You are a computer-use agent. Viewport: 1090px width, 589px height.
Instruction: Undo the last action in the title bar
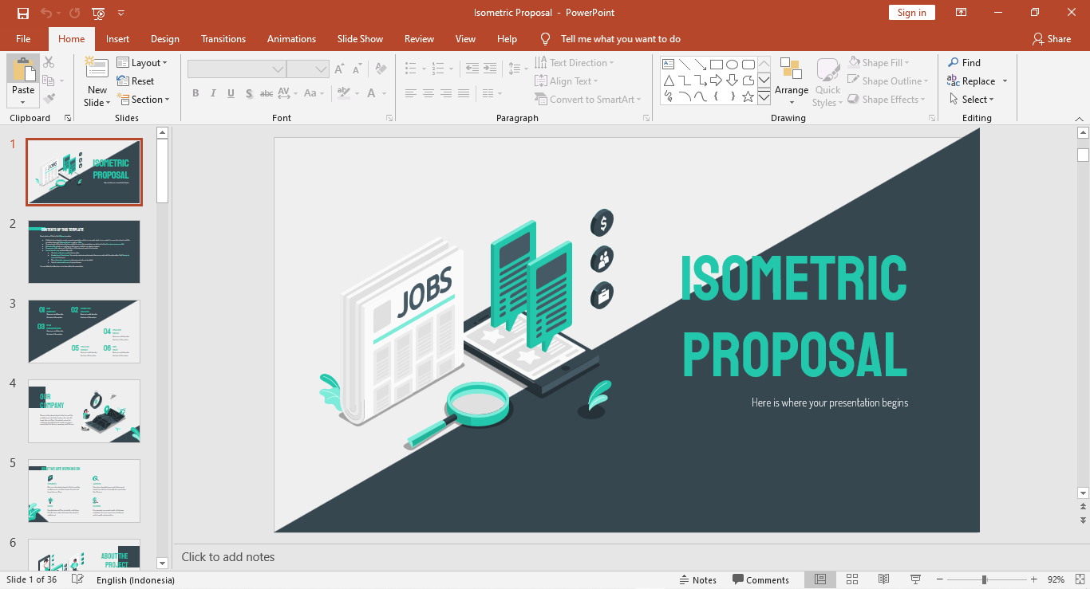[46, 13]
